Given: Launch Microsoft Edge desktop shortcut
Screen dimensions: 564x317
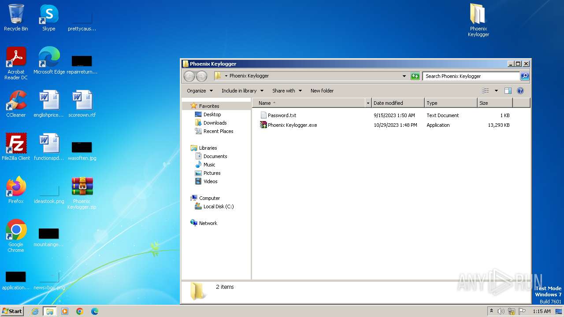Looking at the screenshot, I should click(x=49, y=61).
